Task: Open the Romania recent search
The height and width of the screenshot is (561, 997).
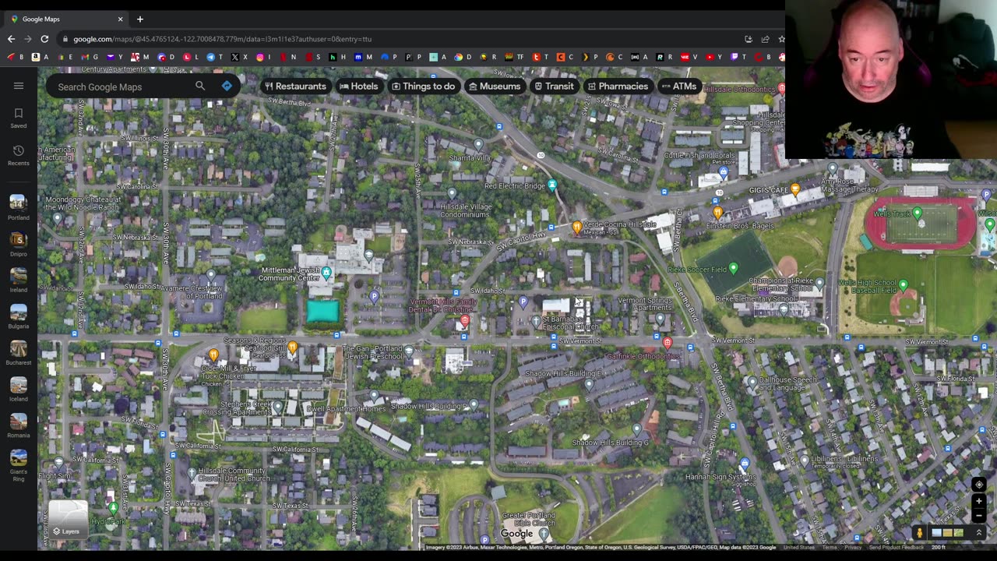Action: point(19,425)
